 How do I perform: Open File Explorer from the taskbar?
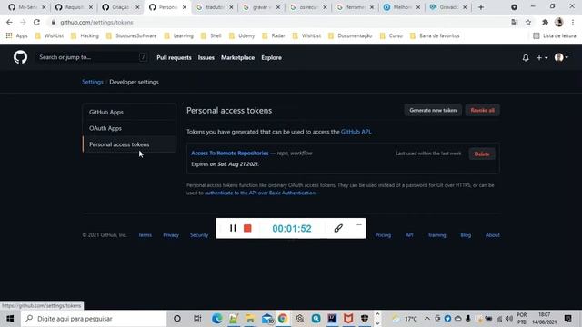point(250,319)
